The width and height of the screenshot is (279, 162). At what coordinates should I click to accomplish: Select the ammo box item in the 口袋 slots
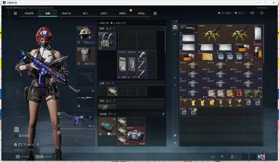coord(113,91)
